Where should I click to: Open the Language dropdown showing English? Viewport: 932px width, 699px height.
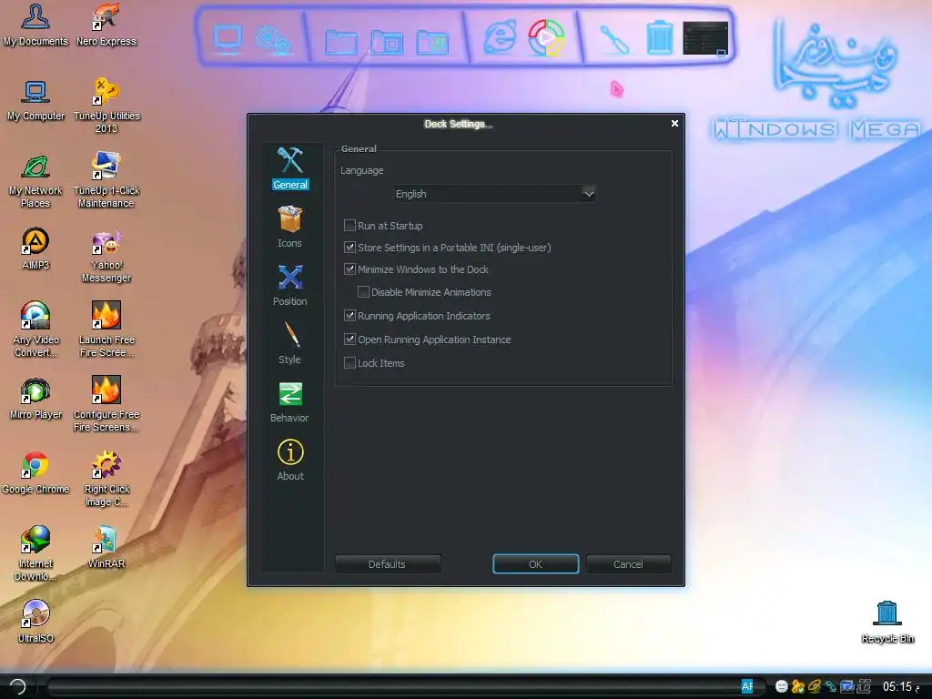[x=494, y=194]
